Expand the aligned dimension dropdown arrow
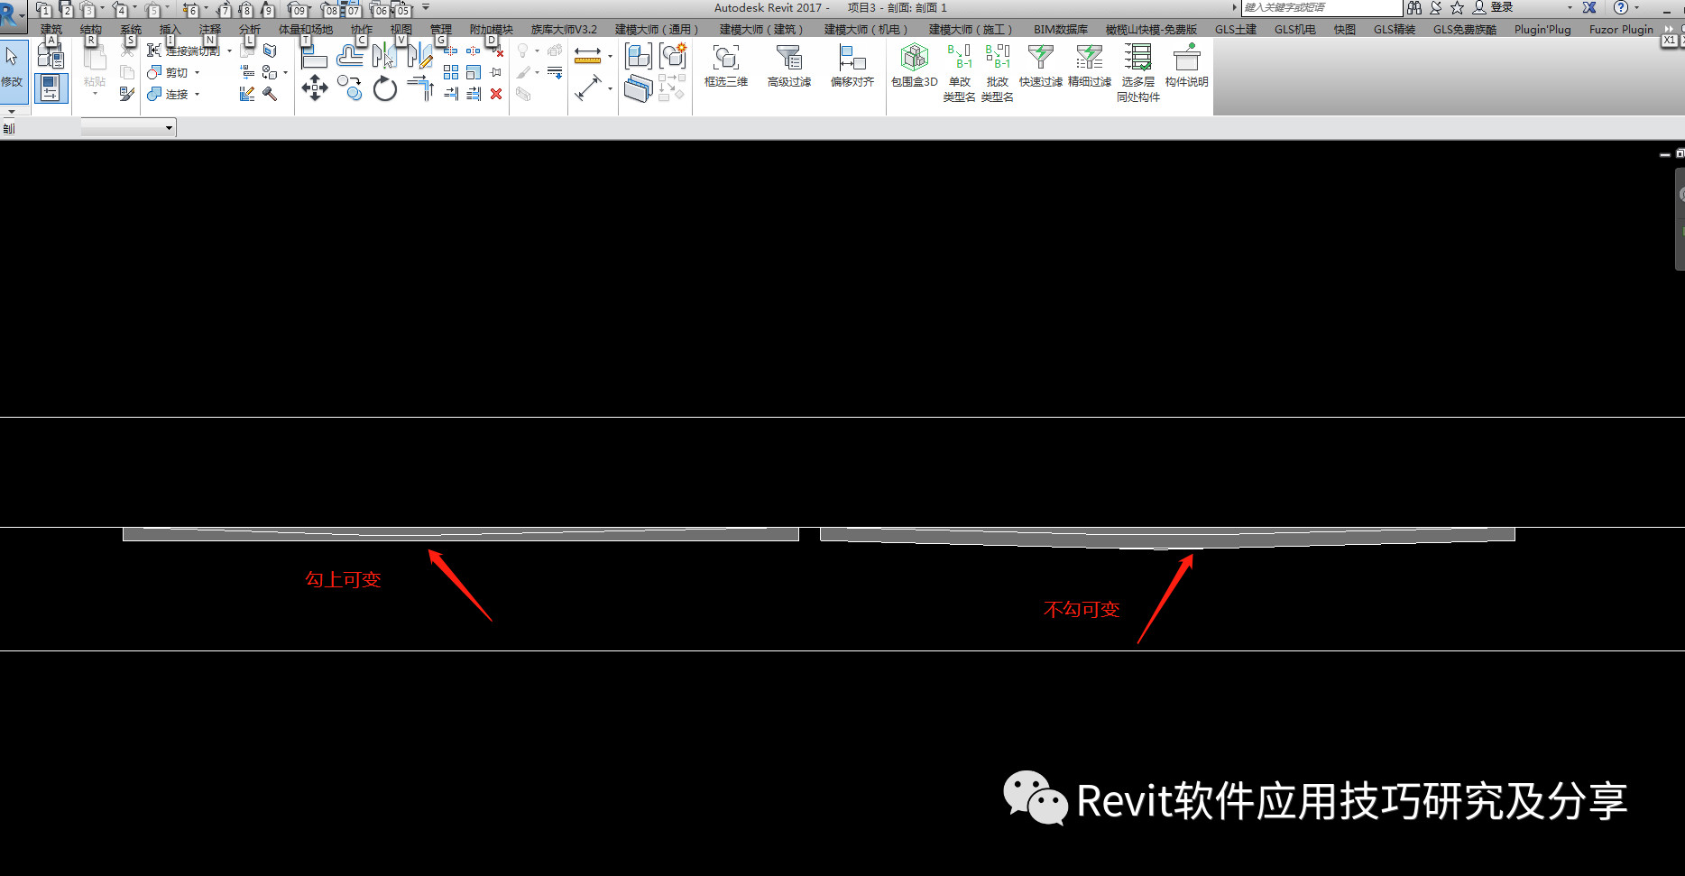The image size is (1685, 876). (x=611, y=88)
